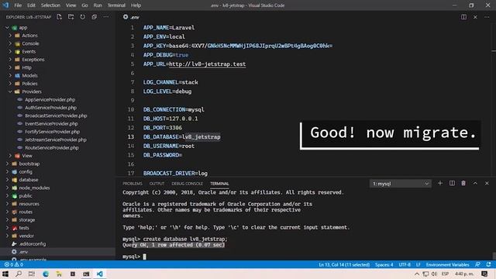Open .editorconfig file in Explorer
Screen dimensions: 496x279
coord(33,243)
